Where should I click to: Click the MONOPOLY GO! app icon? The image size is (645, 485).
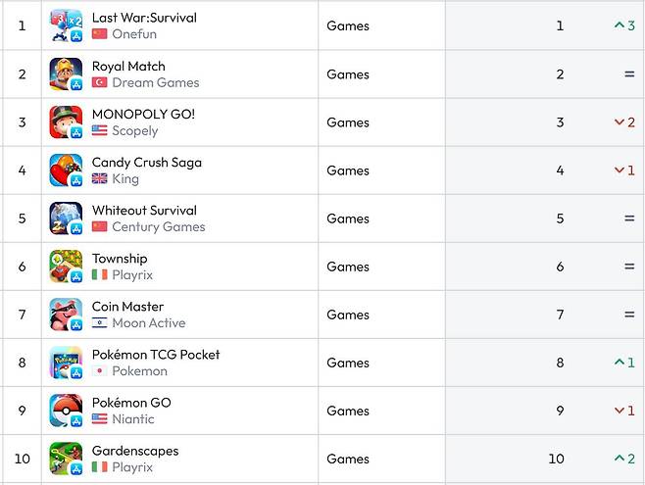(66, 122)
